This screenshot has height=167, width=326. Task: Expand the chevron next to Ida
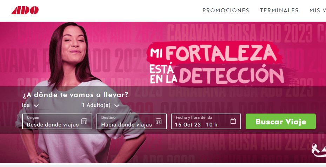pos(36,106)
